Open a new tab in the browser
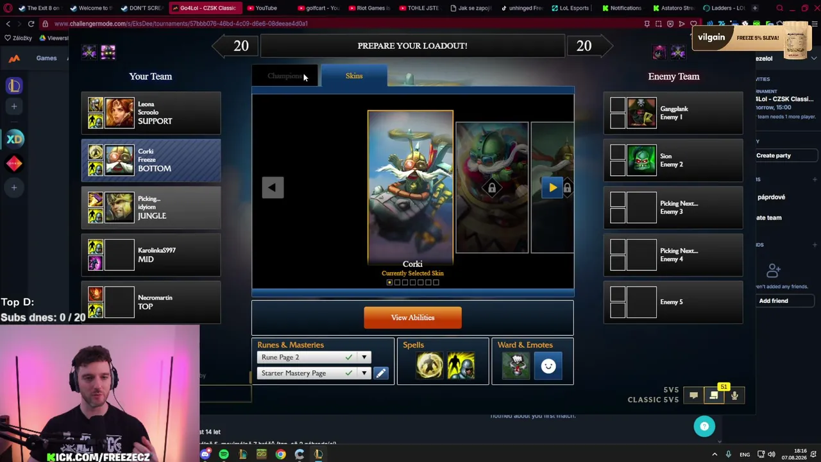Image resolution: width=821 pixels, height=462 pixels. click(x=754, y=8)
